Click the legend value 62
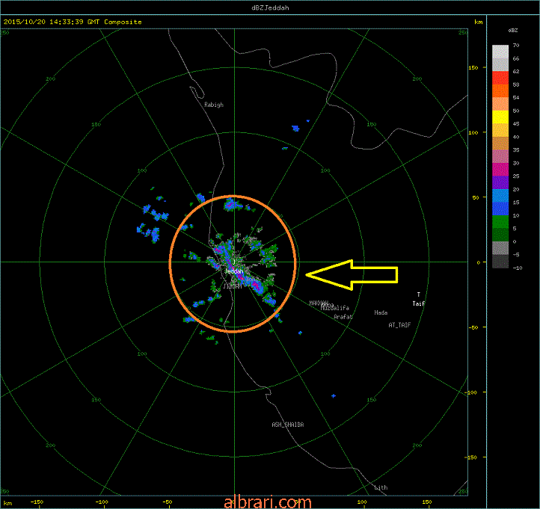The height and width of the screenshot is (509, 540). 516,71
